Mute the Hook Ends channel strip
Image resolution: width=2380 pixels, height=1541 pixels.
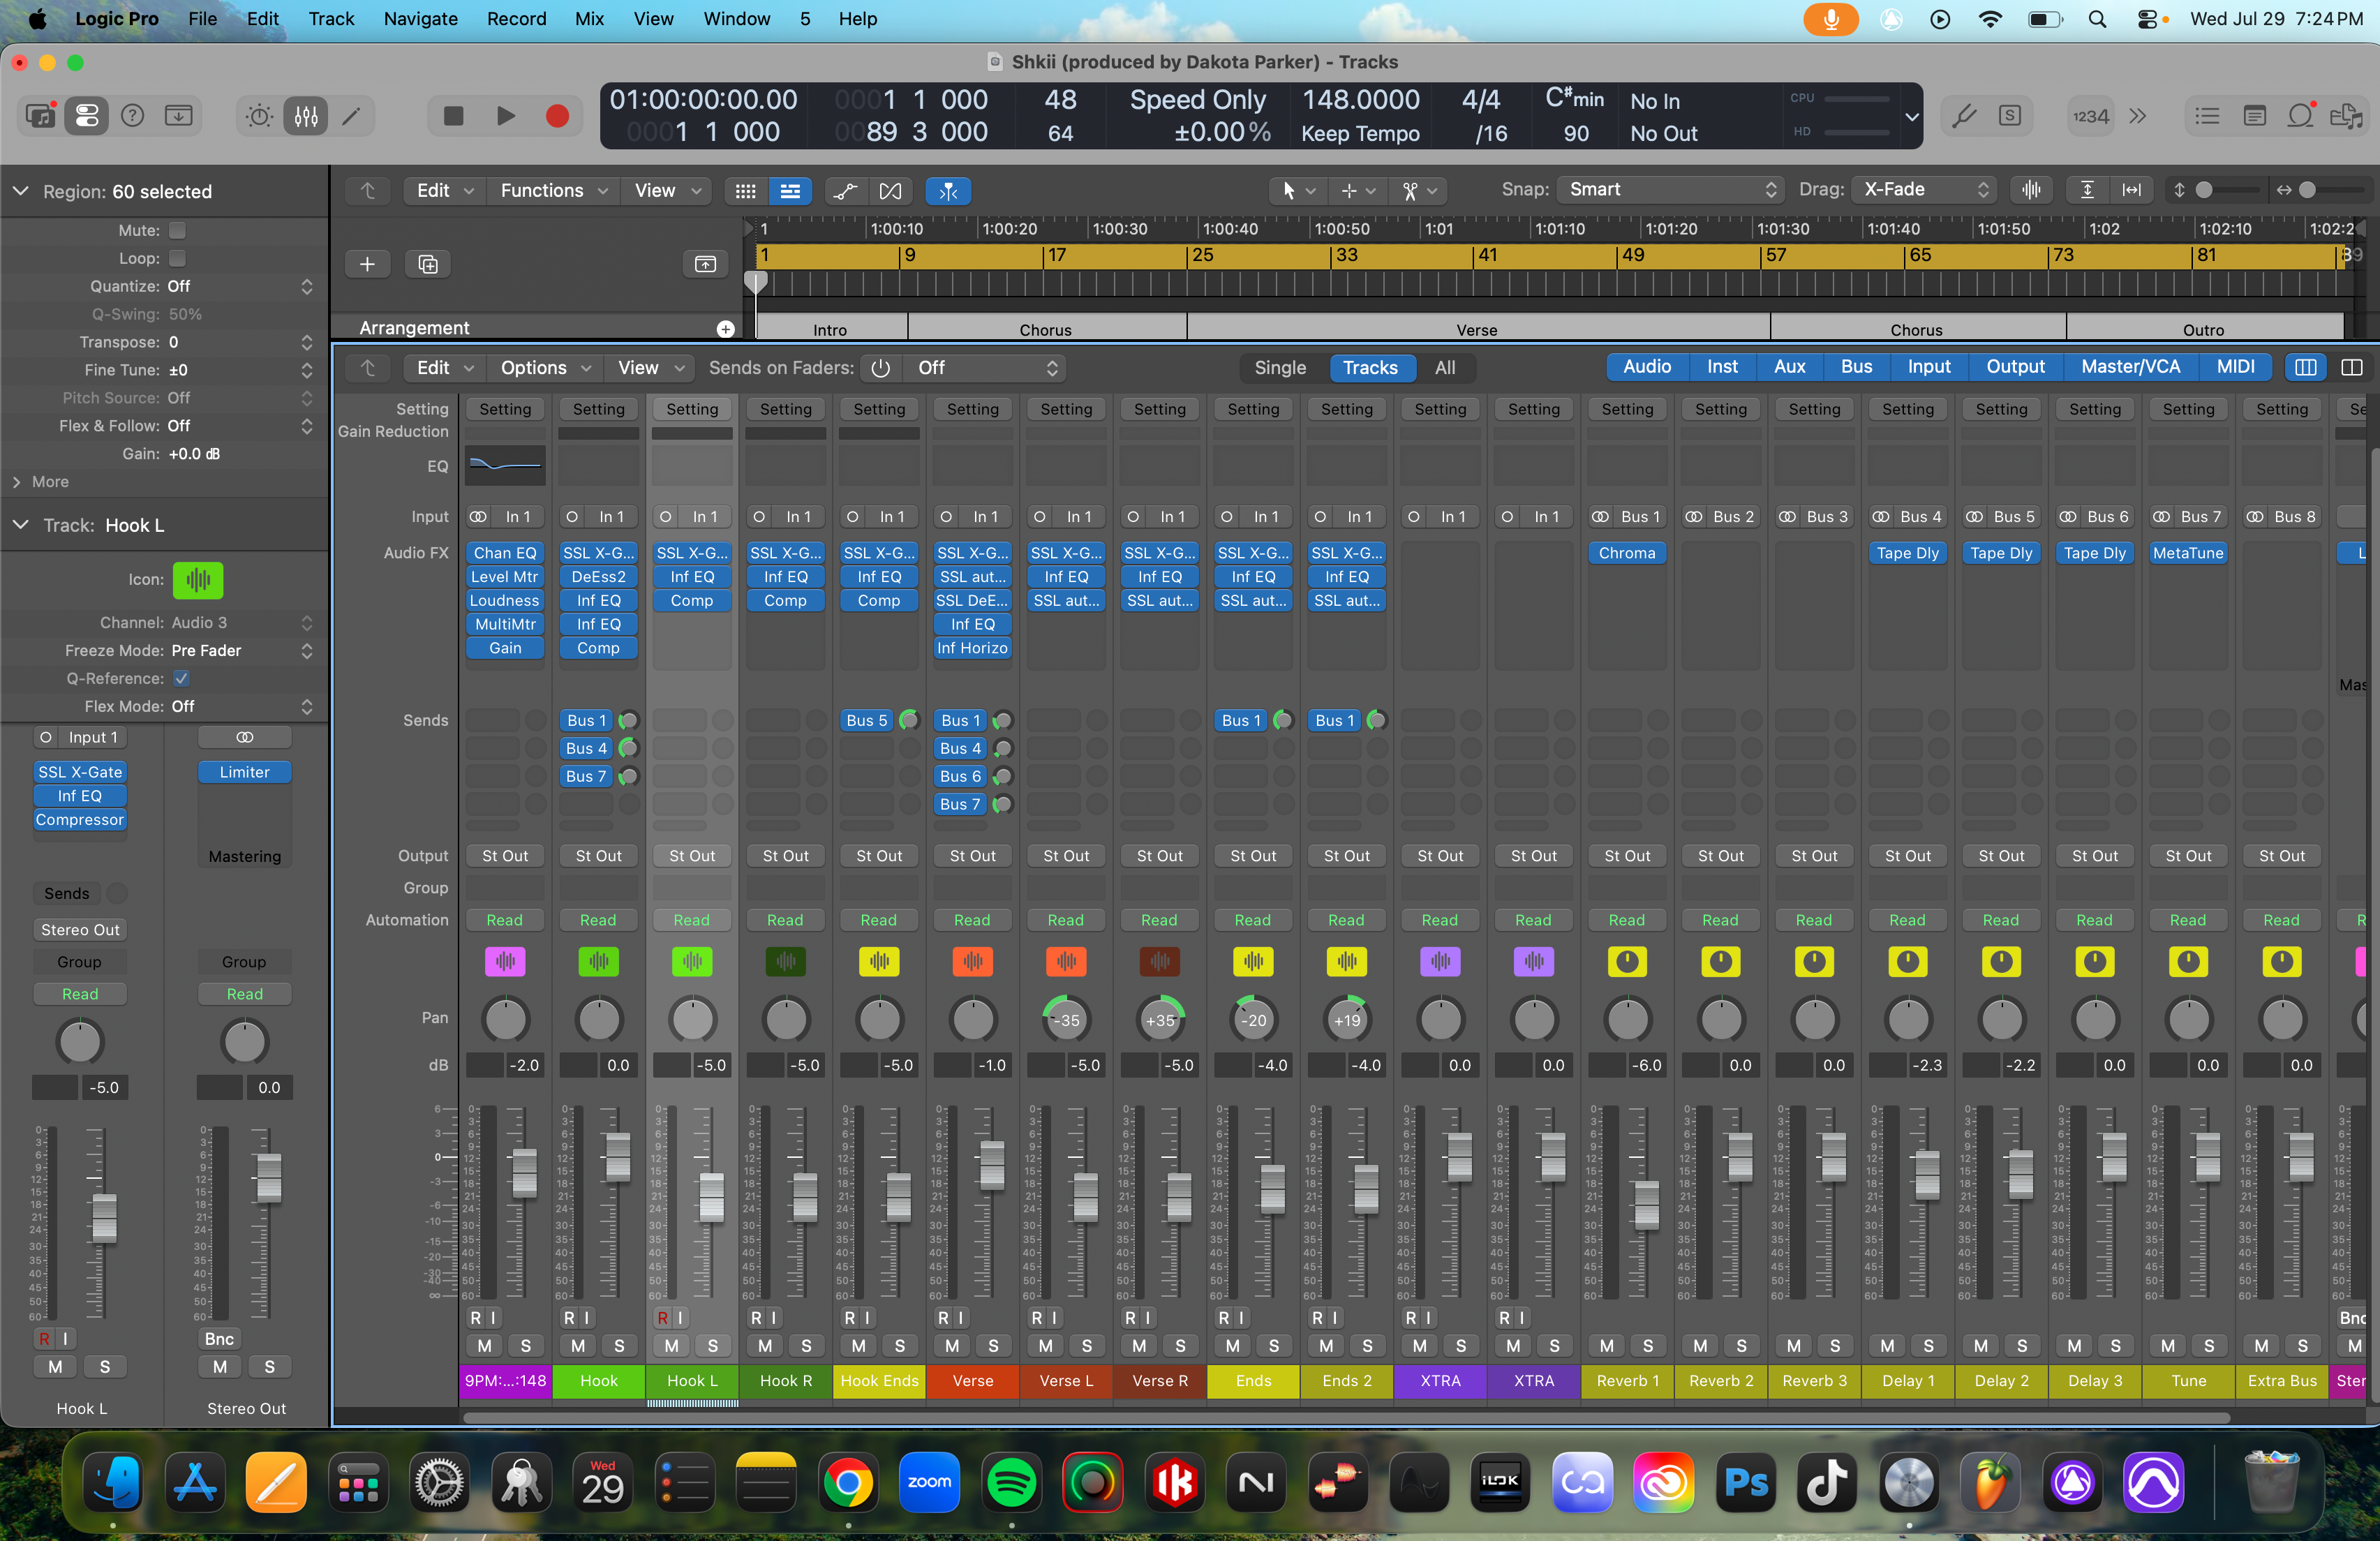pyautogui.click(x=858, y=1346)
